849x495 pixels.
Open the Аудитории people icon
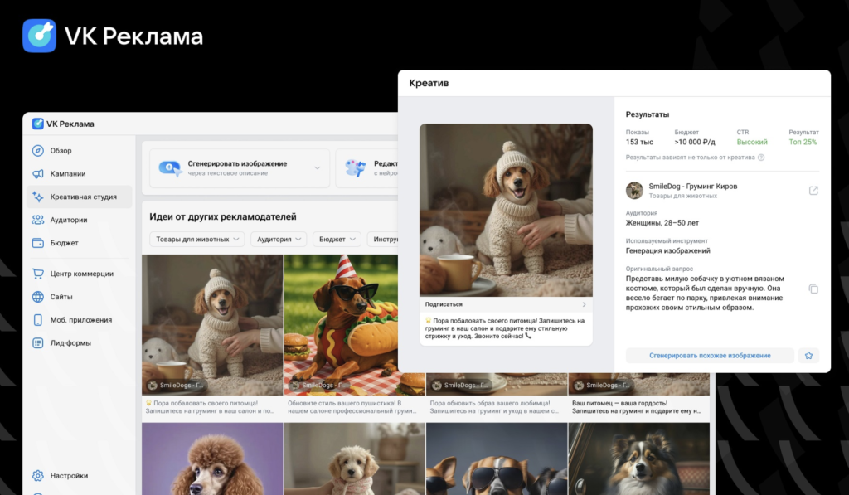38,220
